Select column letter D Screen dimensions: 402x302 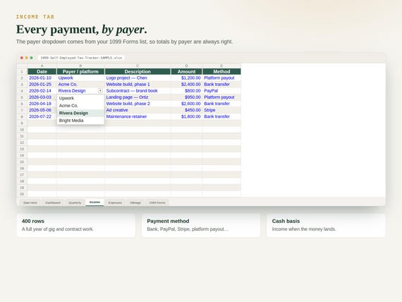[186, 66]
